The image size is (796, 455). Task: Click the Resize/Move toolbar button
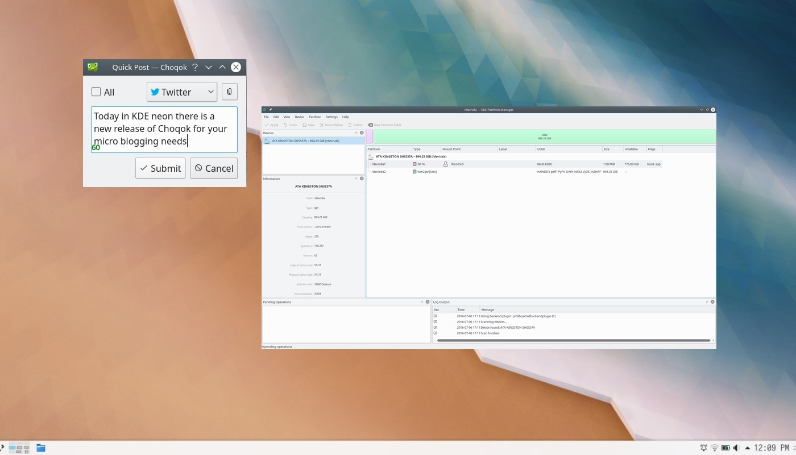(331, 125)
